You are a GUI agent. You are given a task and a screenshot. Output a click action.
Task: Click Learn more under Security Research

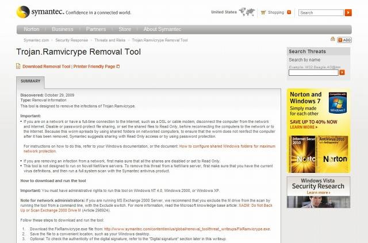(318, 192)
